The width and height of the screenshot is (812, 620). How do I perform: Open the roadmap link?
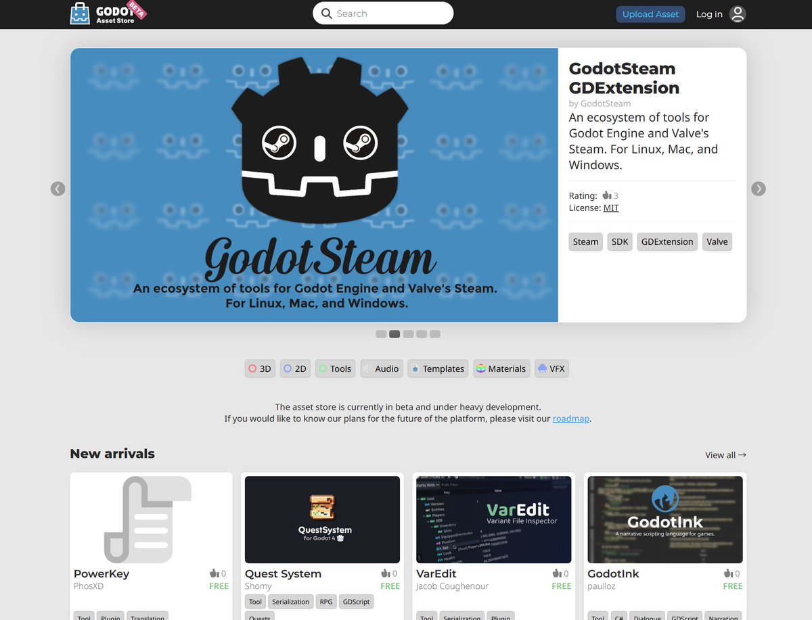tap(571, 419)
